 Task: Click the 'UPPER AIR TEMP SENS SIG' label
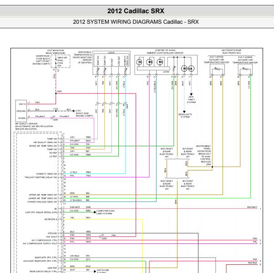(x=43, y=195)
